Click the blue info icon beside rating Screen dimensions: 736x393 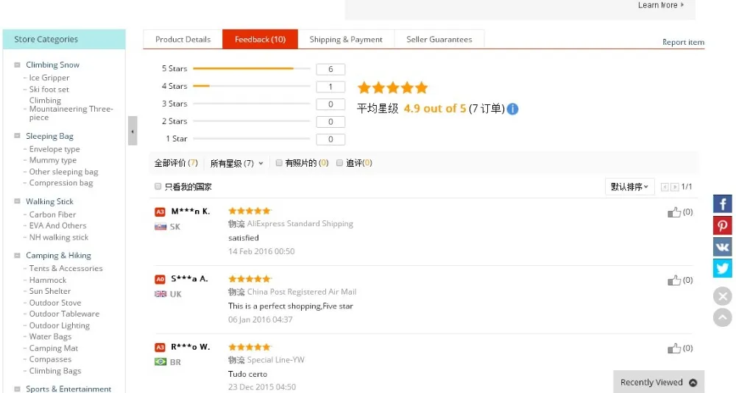coord(512,109)
